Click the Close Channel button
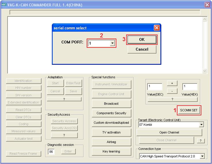212x164 pixels. 166,140
